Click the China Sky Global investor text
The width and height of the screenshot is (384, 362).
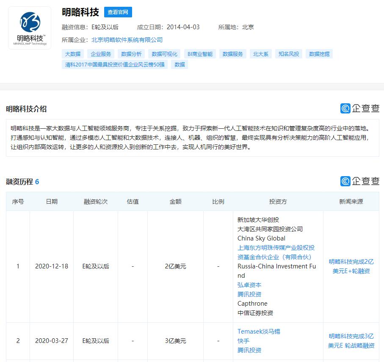261,238
